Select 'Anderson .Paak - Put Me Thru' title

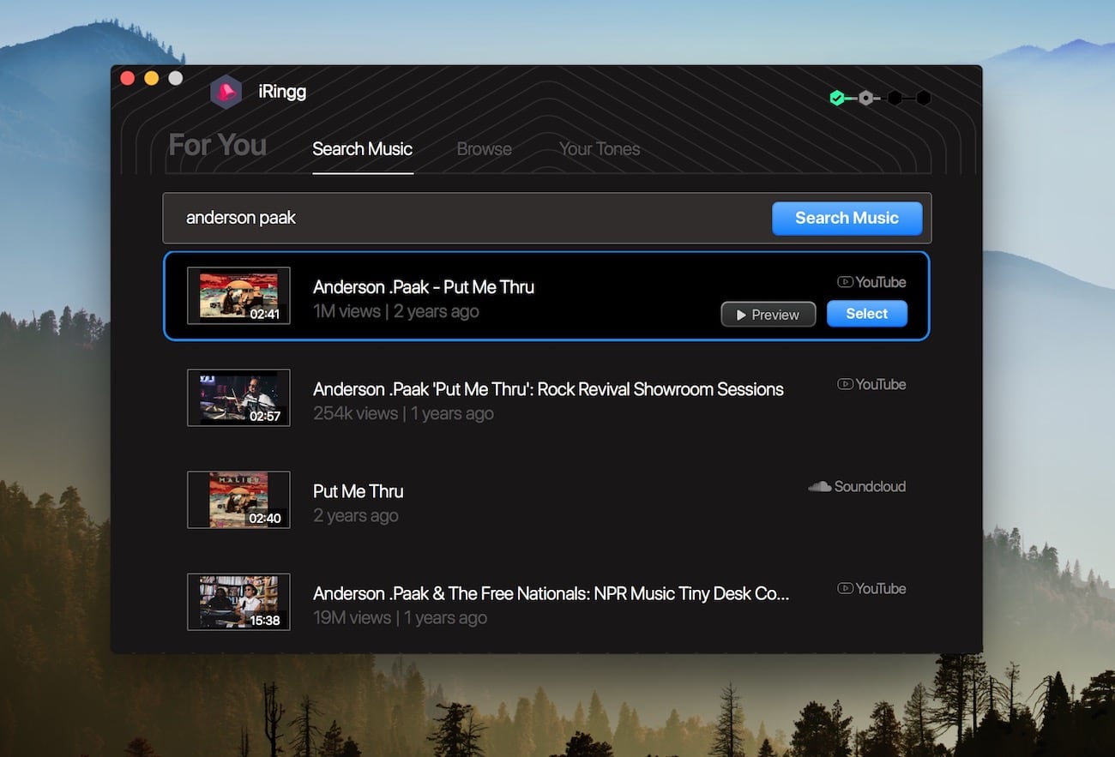click(x=424, y=287)
